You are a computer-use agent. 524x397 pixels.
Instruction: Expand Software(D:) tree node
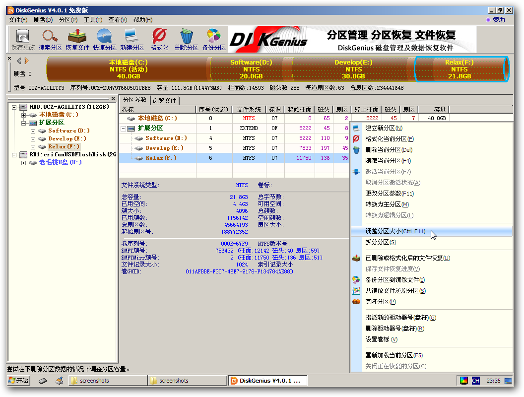tap(33, 131)
